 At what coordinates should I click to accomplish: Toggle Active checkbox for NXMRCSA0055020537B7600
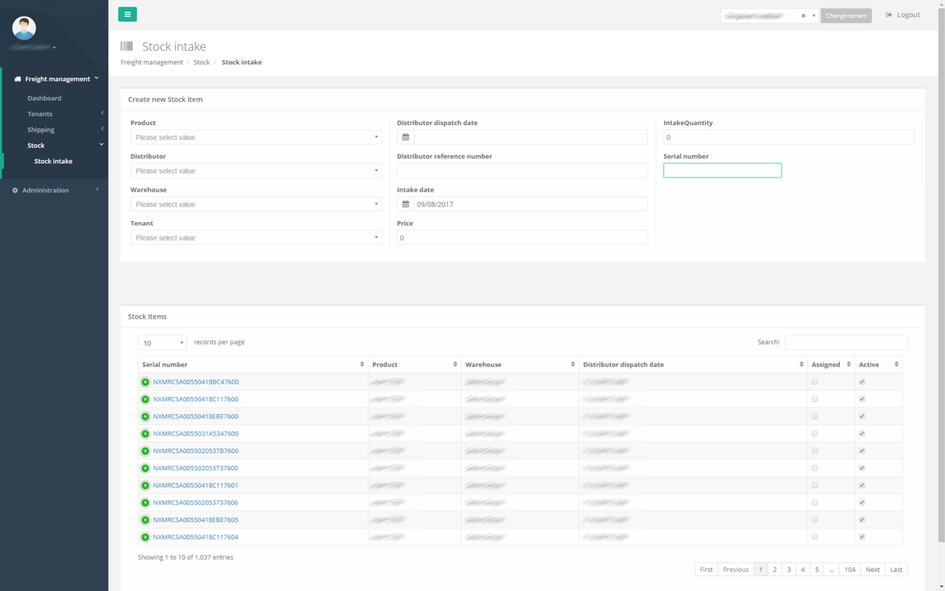(862, 451)
